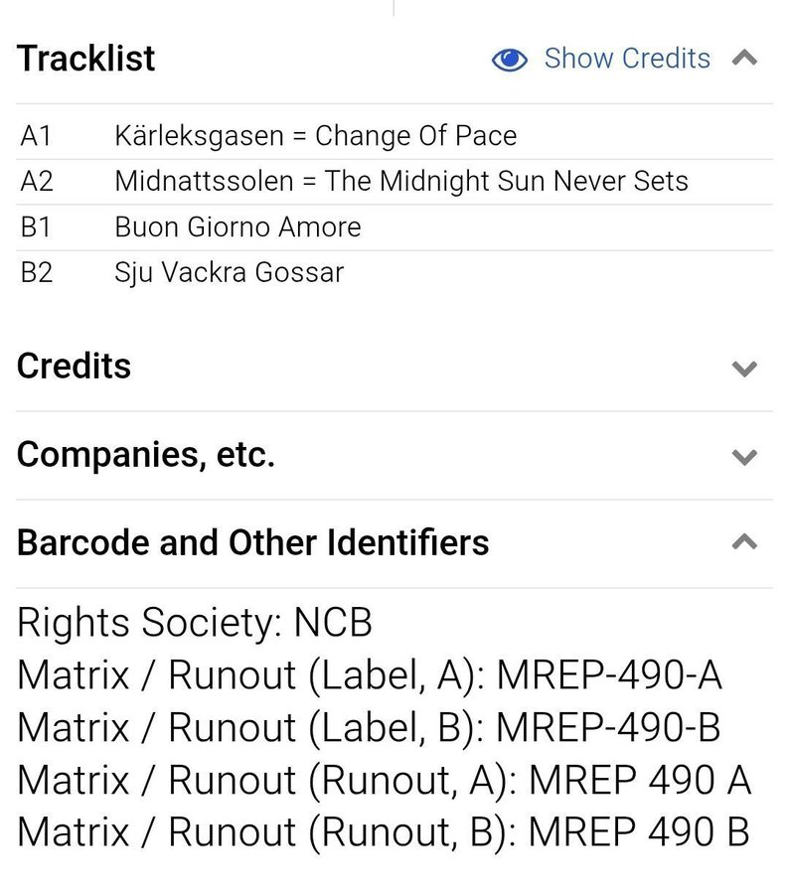The height and width of the screenshot is (894, 789).
Task: Collapse Barcode and Other Identifiers chevron
Action: [x=744, y=542]
